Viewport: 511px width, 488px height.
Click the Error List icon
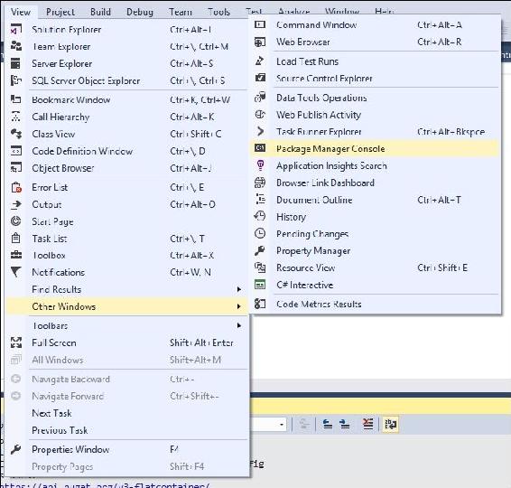coord(16,187)
